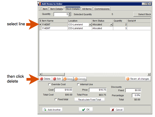Select the Stock Details tab
155x117 pixels.
[x=73, y=9]
